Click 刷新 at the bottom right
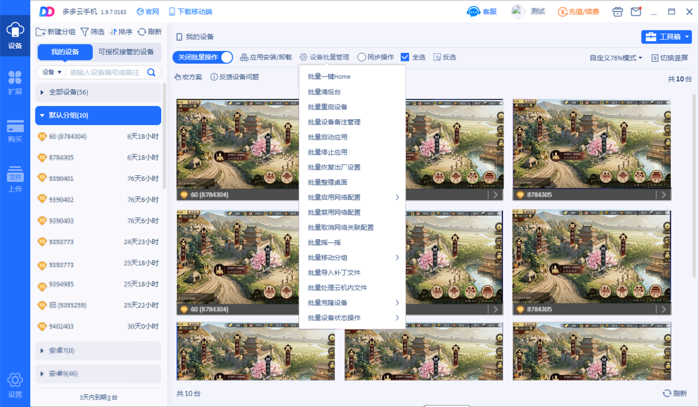This screenshot has width=699, height=407. 675,394
